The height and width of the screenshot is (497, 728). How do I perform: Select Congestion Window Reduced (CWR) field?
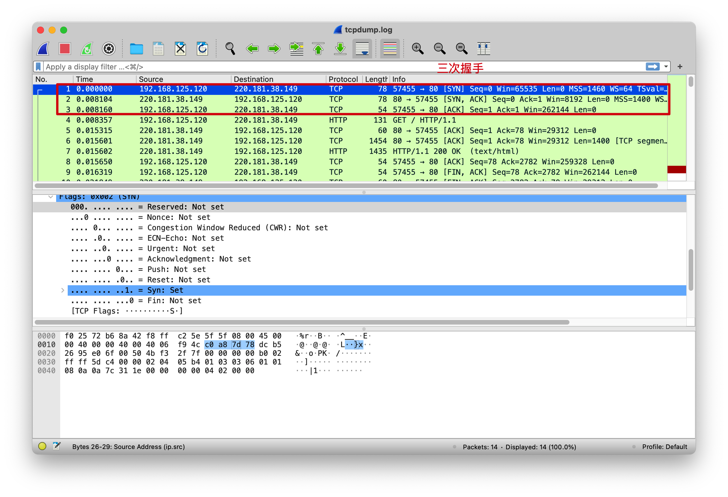[x=360, y=228]
